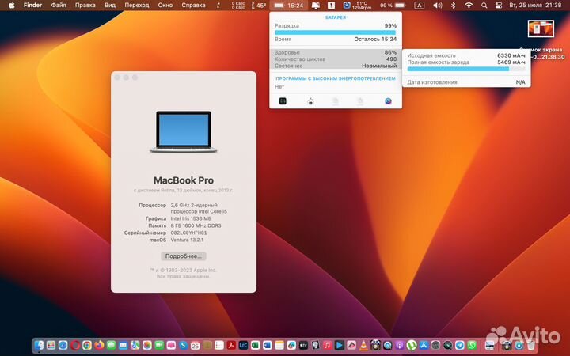
Task: Open Wi-Fi menu in menu bar
Action: 469,5
